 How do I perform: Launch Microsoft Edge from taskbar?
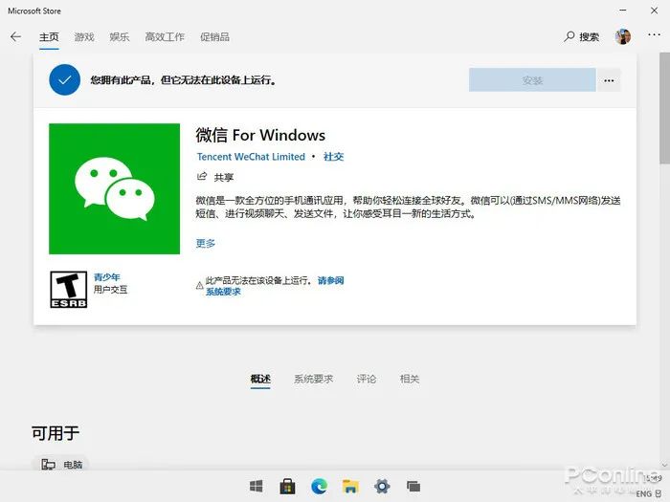[x=319, y=486]
